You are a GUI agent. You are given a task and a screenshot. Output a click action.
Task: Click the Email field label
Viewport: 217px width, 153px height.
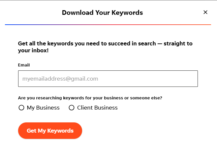pos(24,65)
